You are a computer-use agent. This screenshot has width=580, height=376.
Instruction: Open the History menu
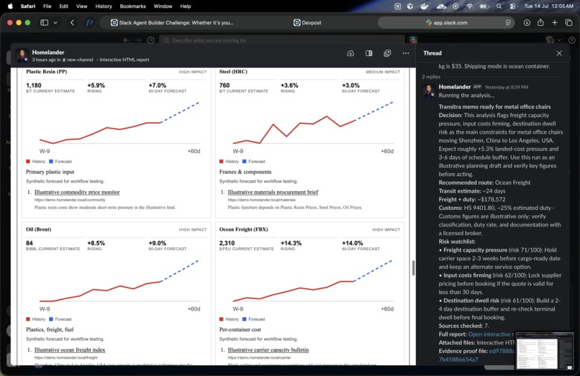(x=104, y=6)
